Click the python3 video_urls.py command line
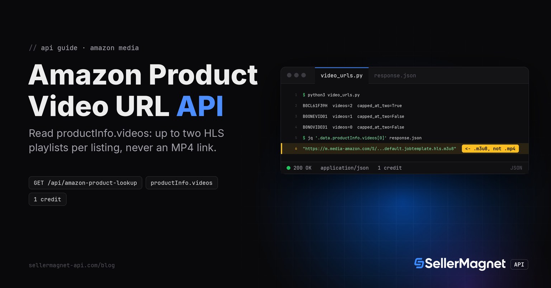Image resolution: width=551 pixels, height=288 pixels. [331, 95]
